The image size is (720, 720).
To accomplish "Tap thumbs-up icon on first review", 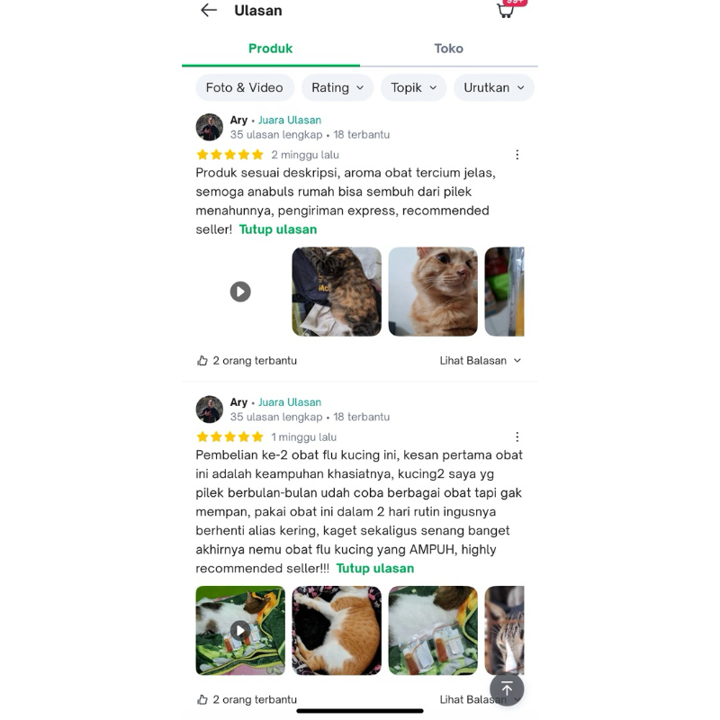I will pyautogui.click(x=202, y=361).
